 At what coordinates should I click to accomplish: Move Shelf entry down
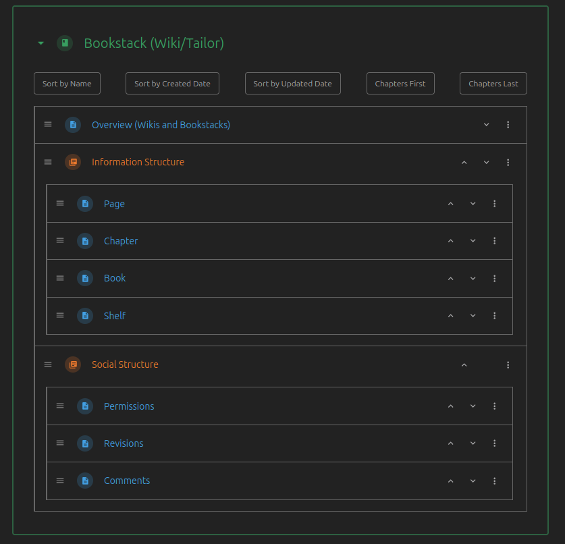pos(473,316)
